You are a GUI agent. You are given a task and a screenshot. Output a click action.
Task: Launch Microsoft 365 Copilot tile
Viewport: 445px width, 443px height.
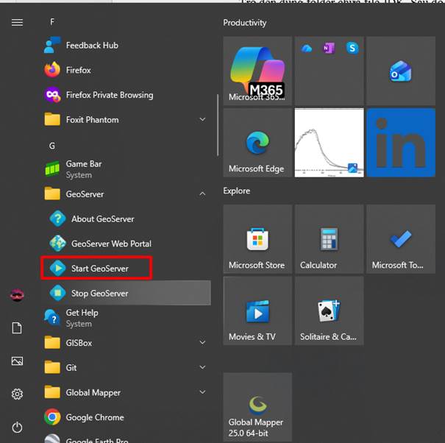tap(257, 71)
